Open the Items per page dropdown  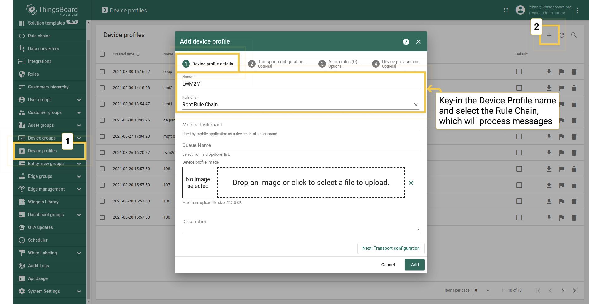click(481, 290)
